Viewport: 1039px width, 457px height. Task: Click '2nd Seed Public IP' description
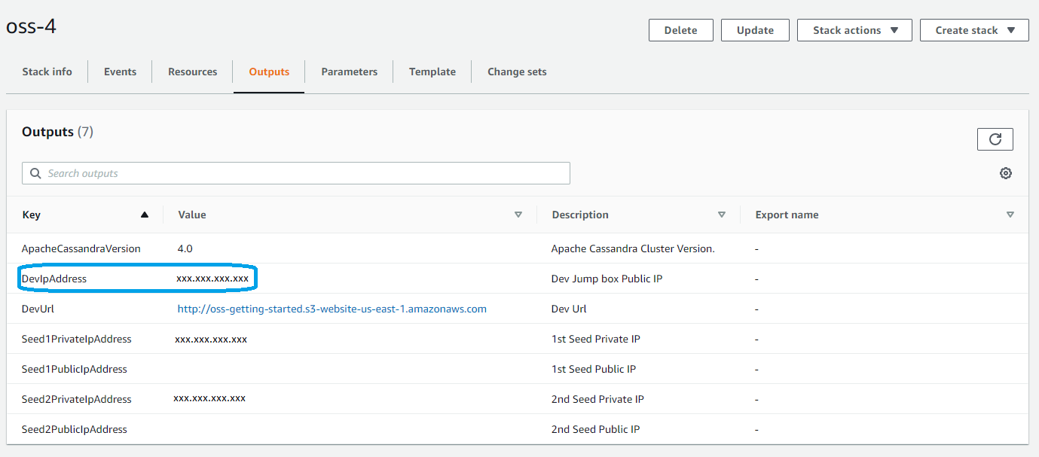[595, 429]
